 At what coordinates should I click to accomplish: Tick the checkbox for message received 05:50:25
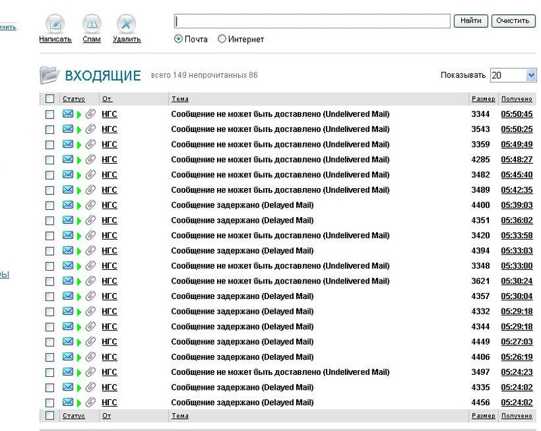pyautogui.click(x=49, y=129)
